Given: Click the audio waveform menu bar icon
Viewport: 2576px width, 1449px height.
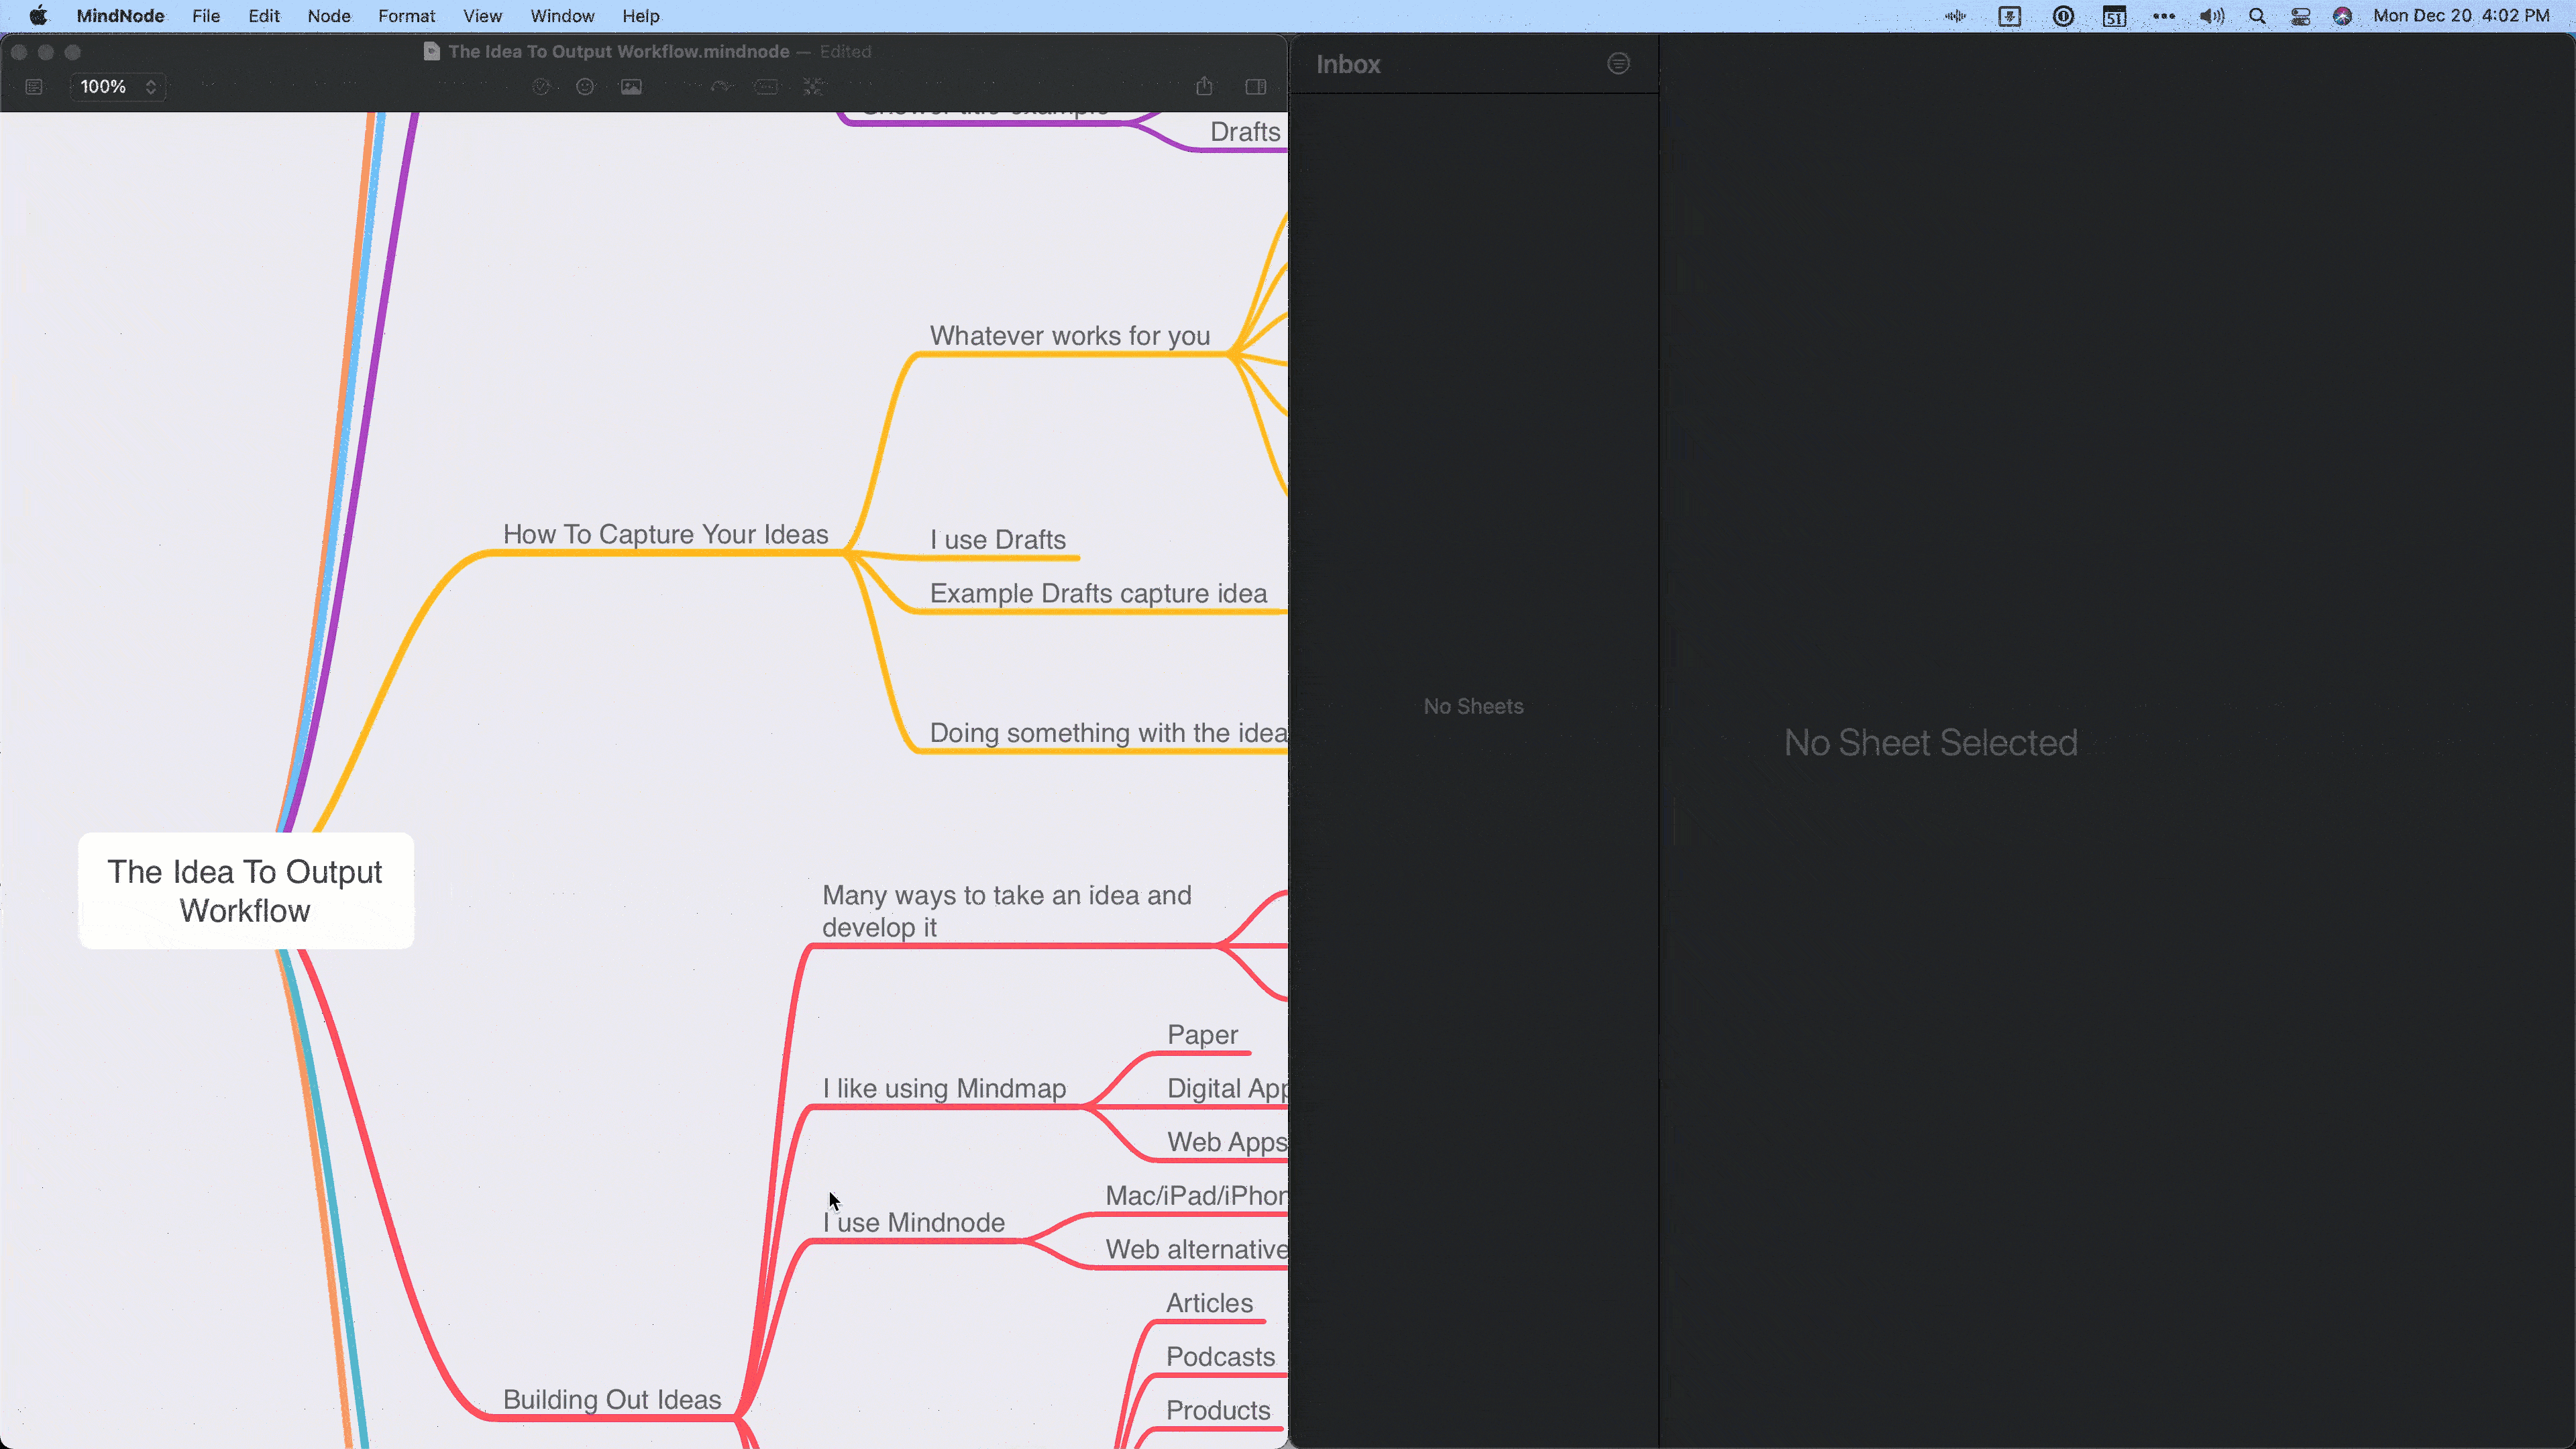Looking at the screenshot, I should 1956,16.
